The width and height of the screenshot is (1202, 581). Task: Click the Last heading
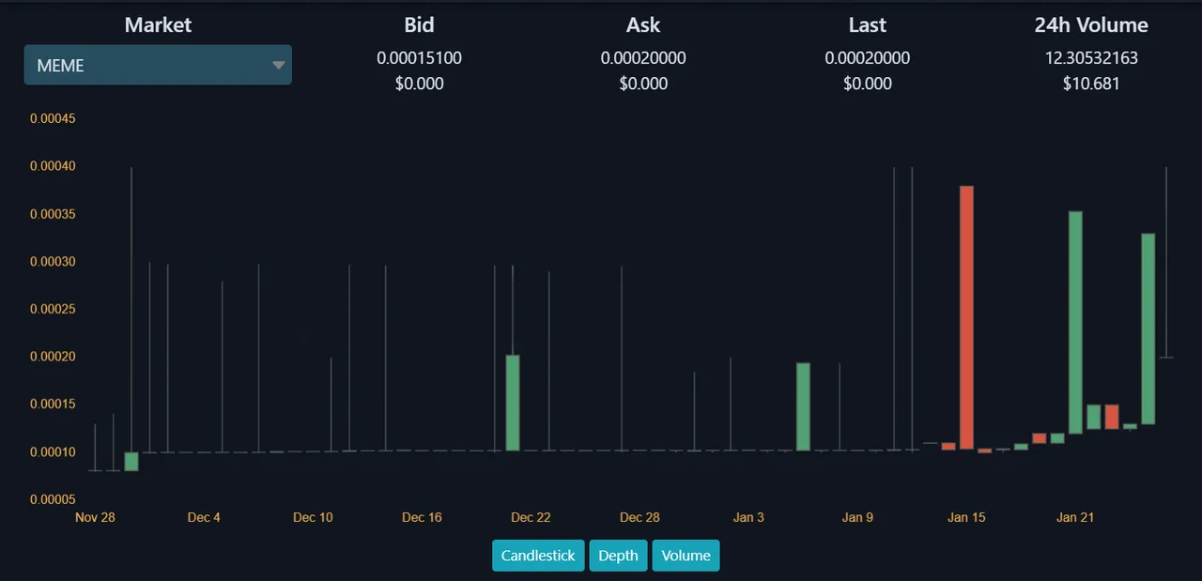pyautogui.click(x=867, y=25)
